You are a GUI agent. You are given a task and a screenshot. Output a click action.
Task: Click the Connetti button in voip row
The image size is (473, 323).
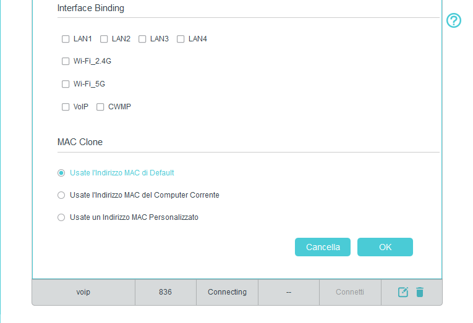point(350,292)
